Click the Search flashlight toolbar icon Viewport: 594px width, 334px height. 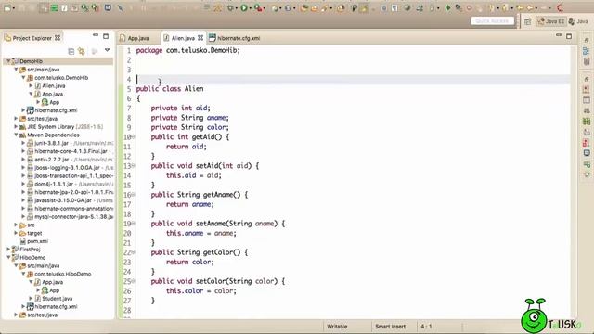tap(324, 8)
